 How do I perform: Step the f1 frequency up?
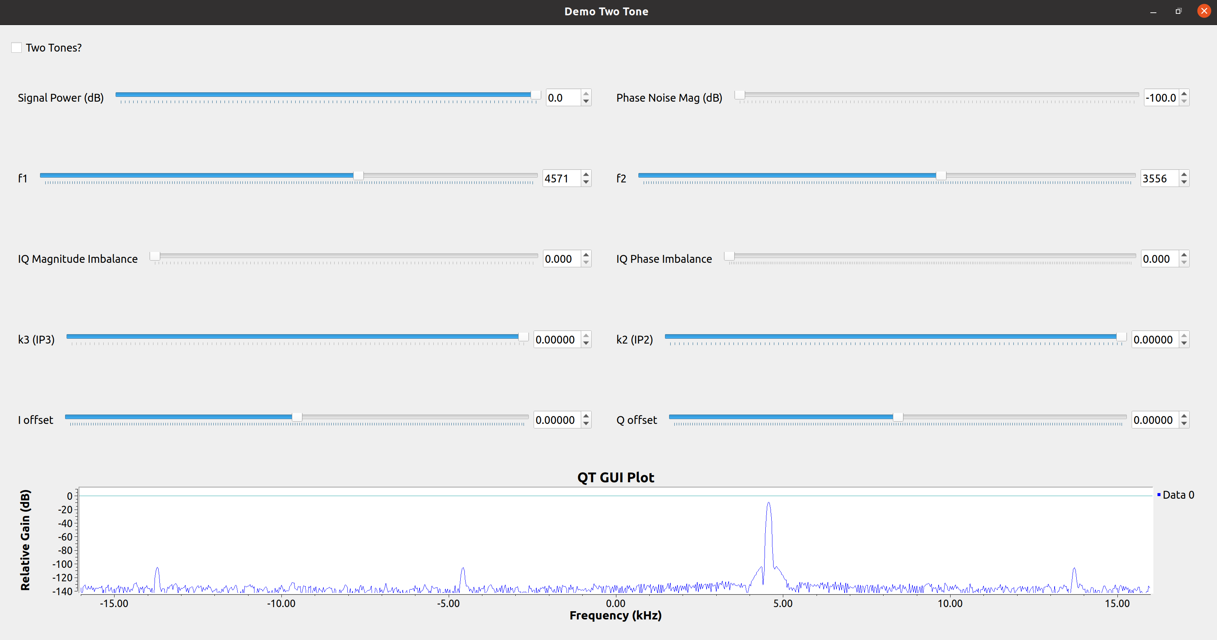(x=586, y=174)
